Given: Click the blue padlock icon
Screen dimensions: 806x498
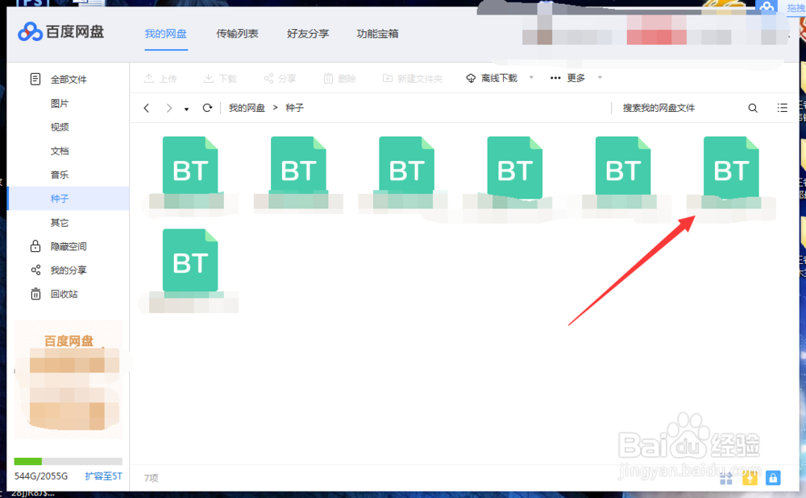Looking at the screenshot, I should [773, 478].
